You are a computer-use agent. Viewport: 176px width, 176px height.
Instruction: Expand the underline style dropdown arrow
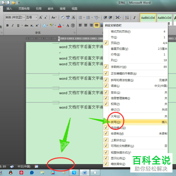(22, 25)
